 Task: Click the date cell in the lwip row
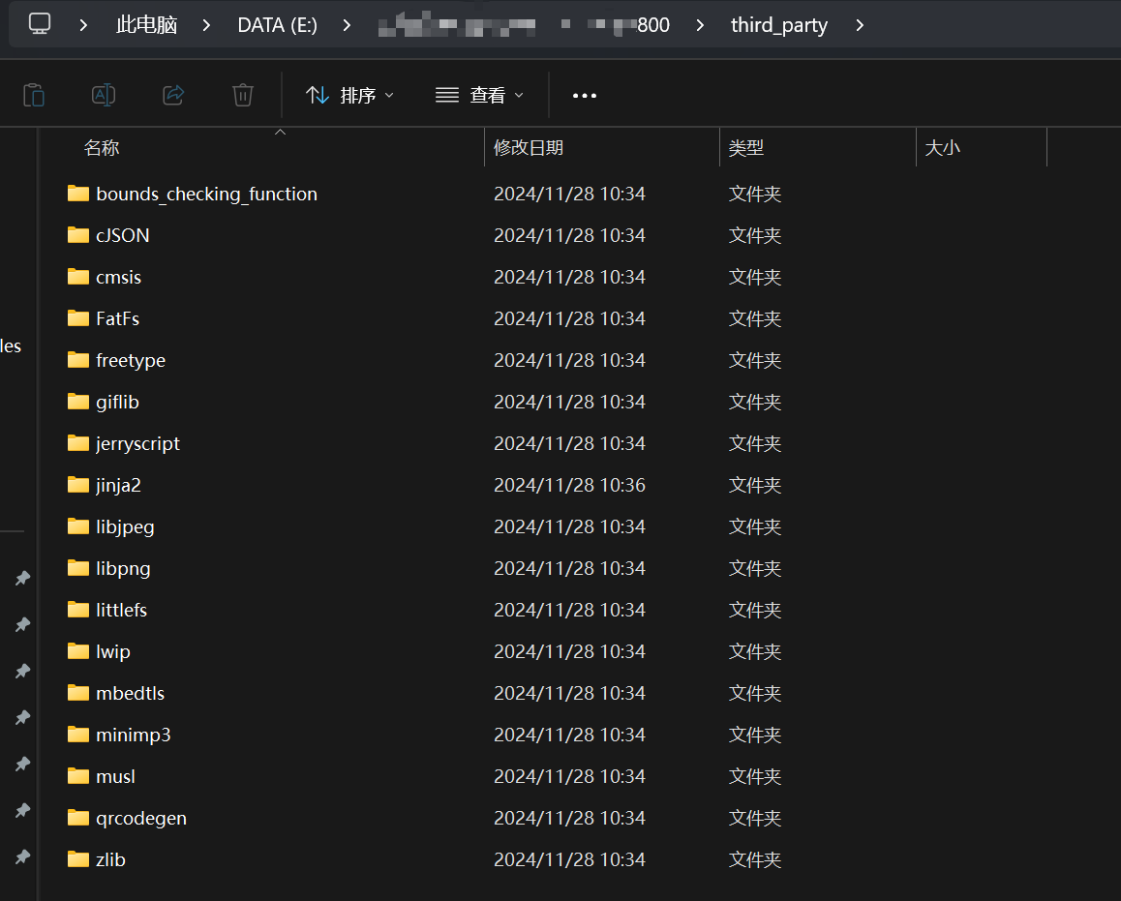pos(570,651)
